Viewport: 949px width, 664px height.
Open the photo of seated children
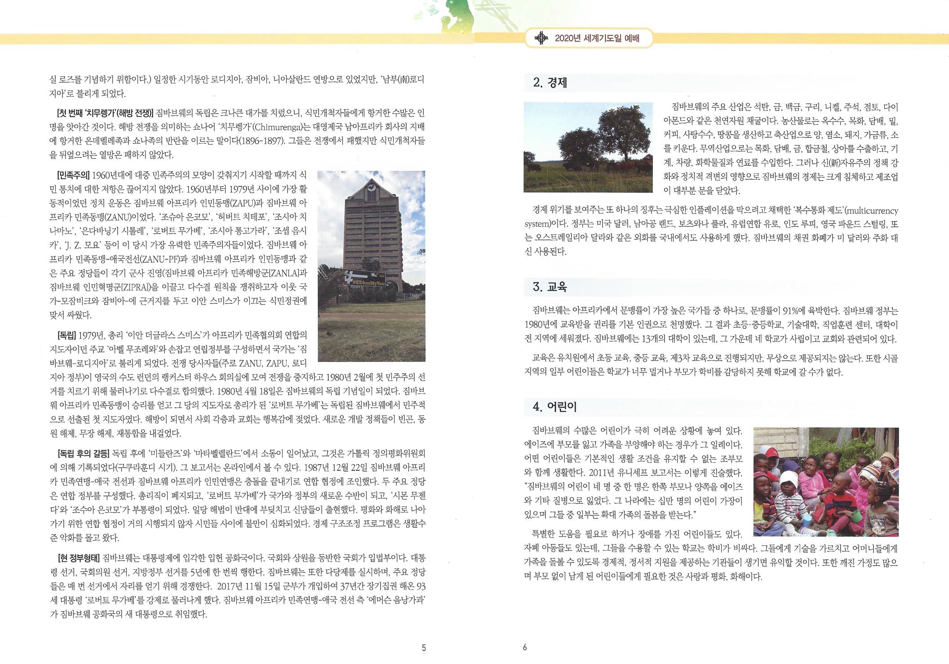826,482
